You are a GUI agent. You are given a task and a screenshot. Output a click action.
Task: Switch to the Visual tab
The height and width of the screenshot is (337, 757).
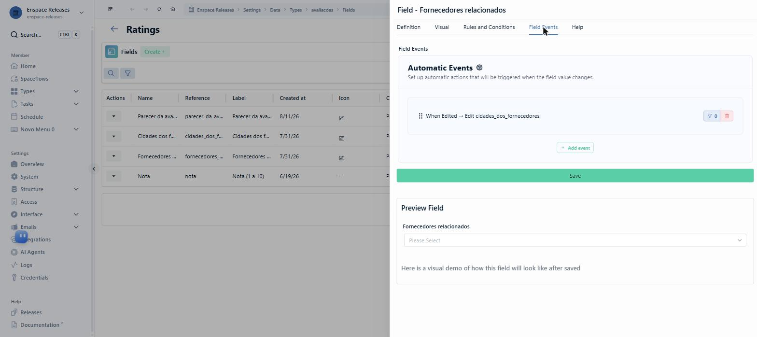click(x=442, y=27)
